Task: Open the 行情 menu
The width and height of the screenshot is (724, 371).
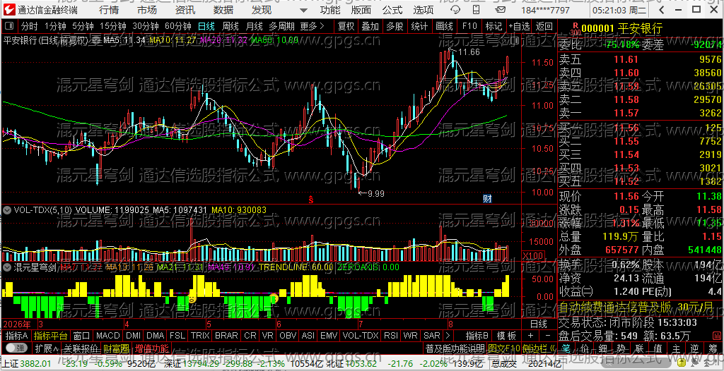Action: point(108,10)
